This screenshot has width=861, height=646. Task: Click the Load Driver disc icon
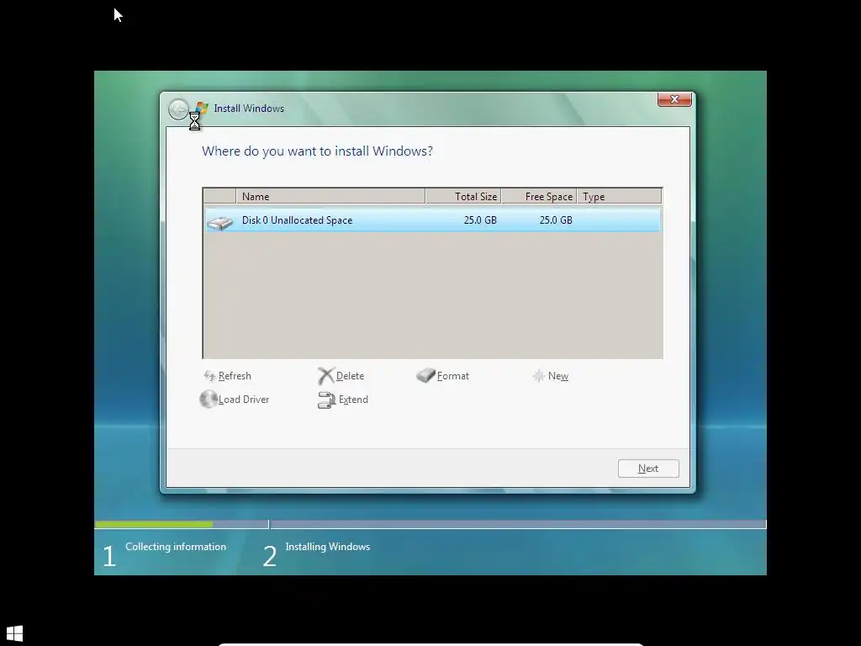click(209, 400)
